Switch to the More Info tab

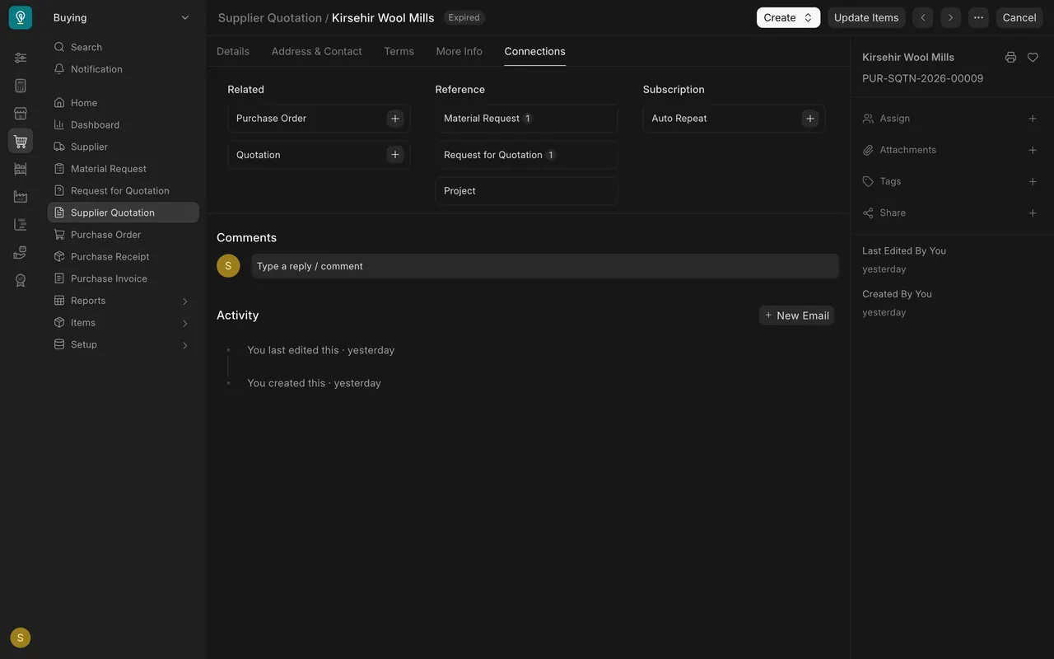pyautogui.click(x=459, y=51)
